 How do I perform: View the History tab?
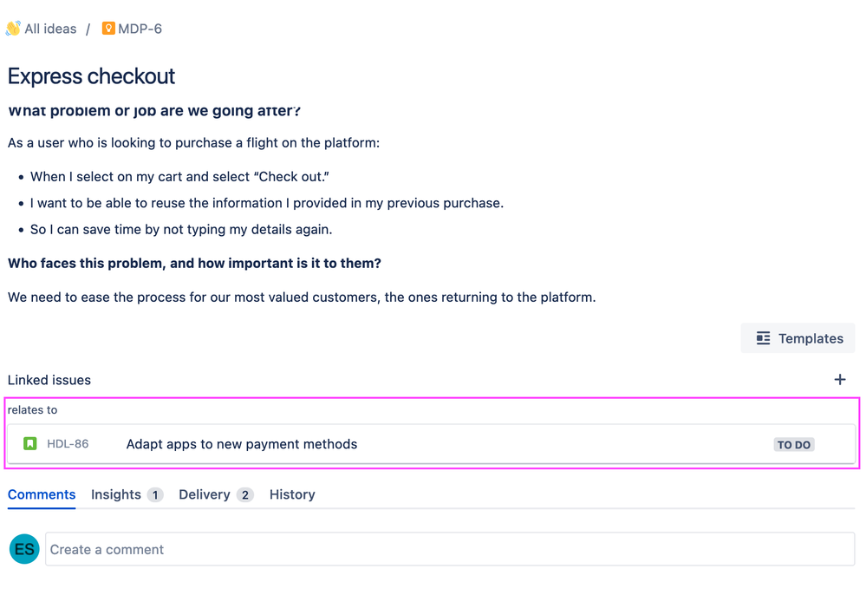pos(291,494)
